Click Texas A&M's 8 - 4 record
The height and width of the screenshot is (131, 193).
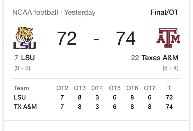click(x=170, y=68)
